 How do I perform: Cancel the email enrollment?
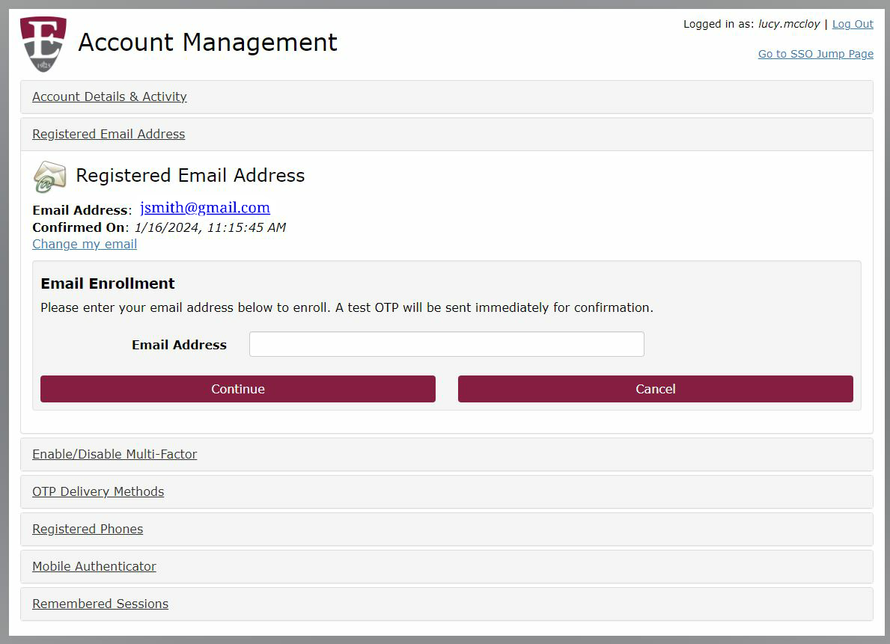(x=656, y=389)
